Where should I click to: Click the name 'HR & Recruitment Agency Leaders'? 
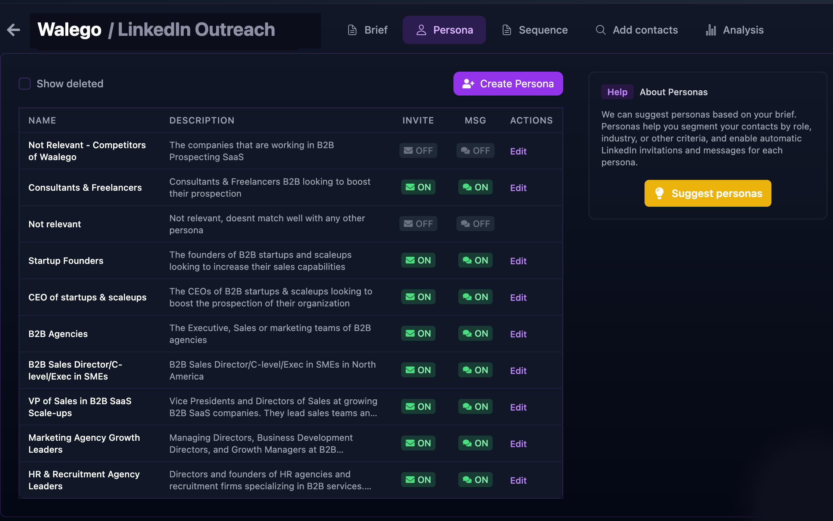(84, 480)
